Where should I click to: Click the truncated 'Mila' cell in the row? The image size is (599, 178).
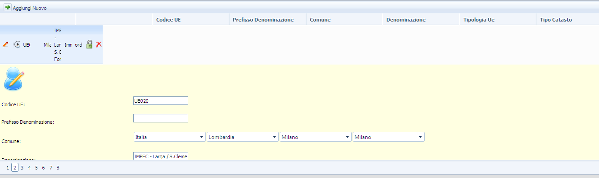click(47, 45)
